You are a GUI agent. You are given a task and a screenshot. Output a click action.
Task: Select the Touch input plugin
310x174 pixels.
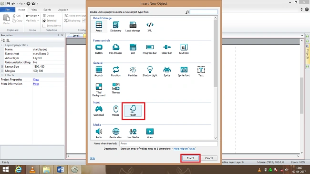(x=133, y=111)
